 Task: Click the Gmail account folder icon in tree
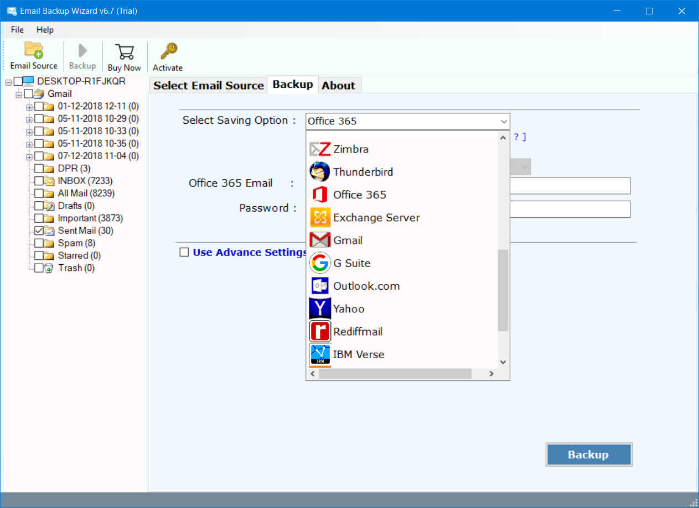[x=39, y=94]
